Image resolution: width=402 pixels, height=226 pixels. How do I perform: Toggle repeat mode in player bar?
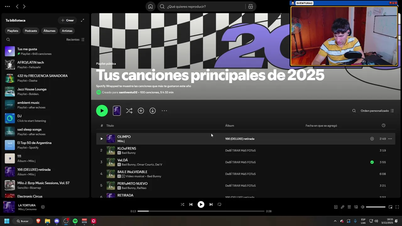(220, 204)
